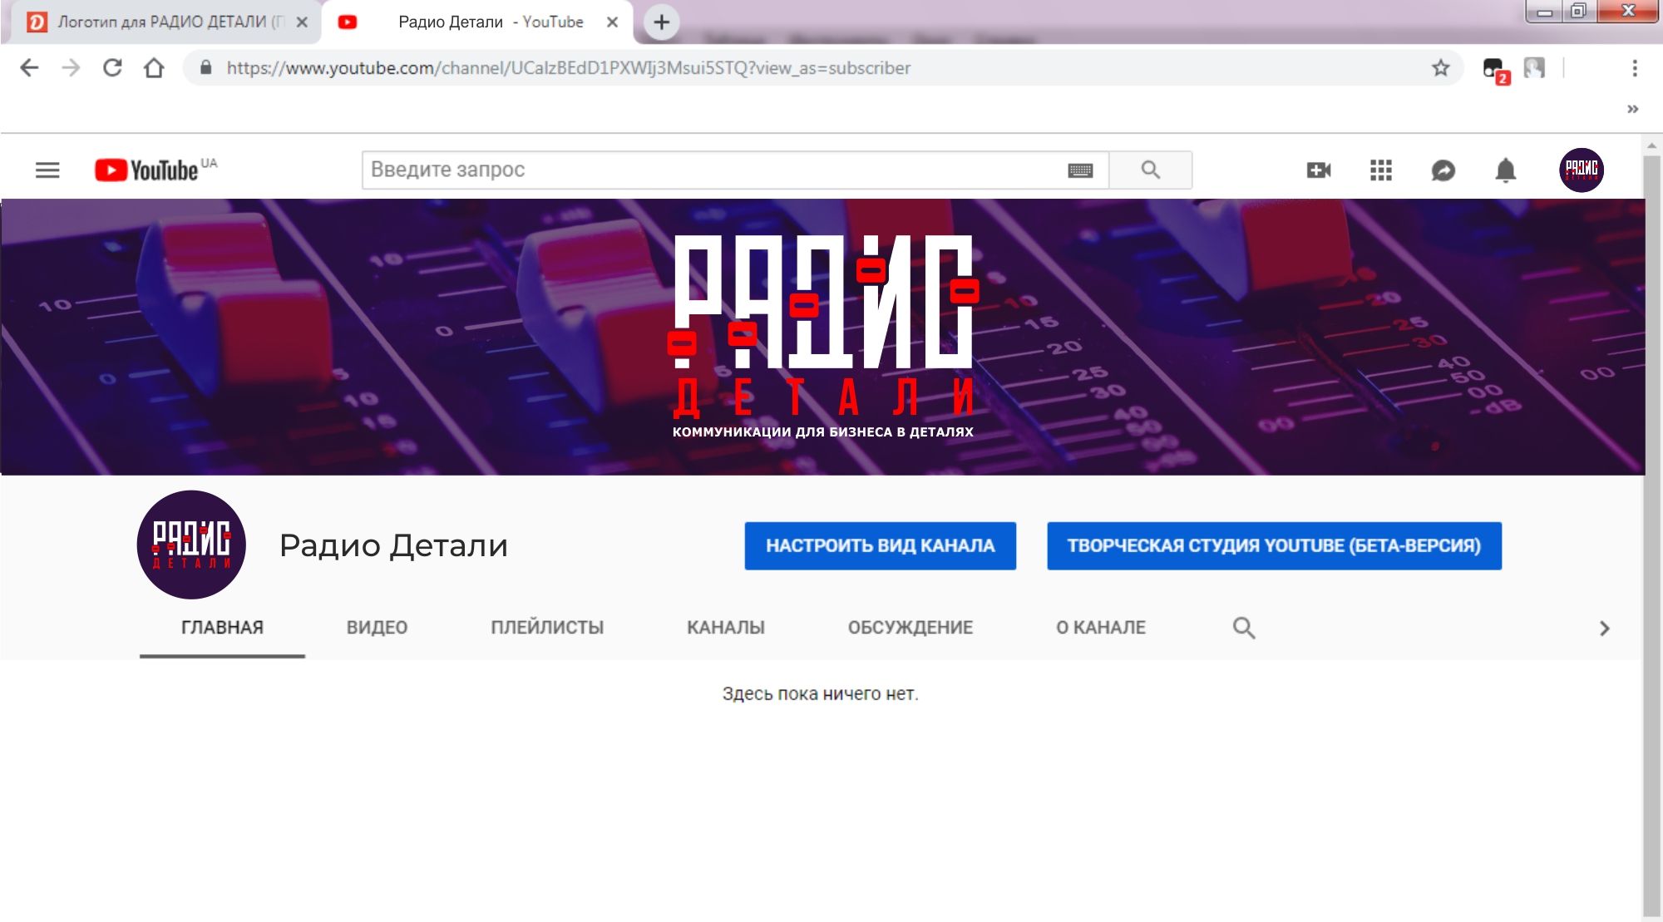Open the YouTube apps grid icon
This screenshot has height=922, width=1663.
click(1381, 170)
